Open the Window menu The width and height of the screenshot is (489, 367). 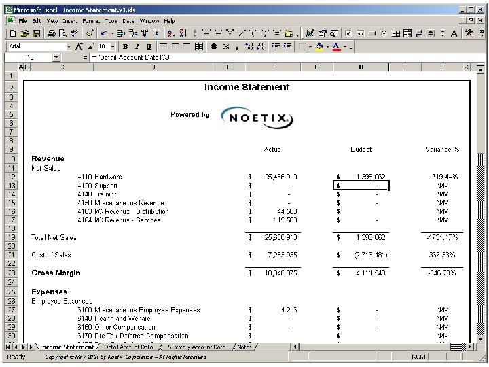click(149, 21)
